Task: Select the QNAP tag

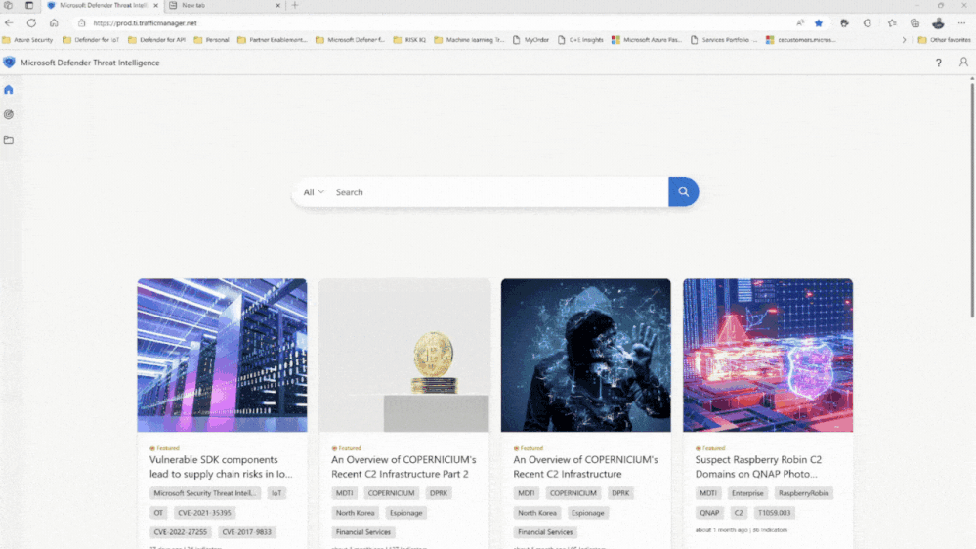Action: (709, 513)
